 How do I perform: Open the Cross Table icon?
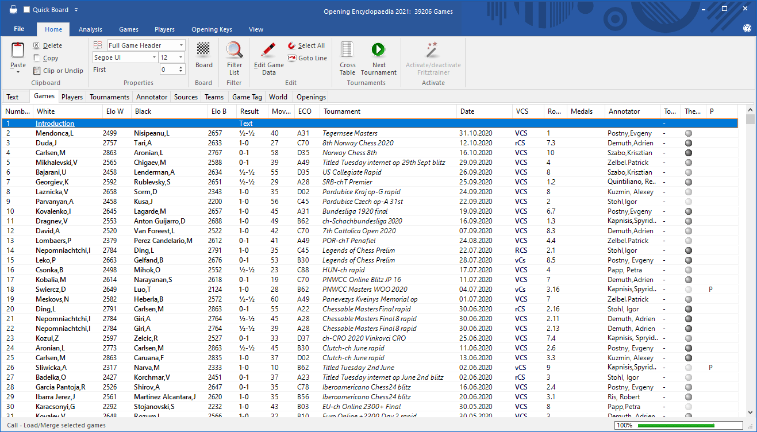pyautogui.click(x=347, y=50)
